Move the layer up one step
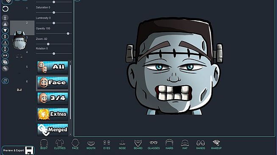This screenshot has width=277, height=155. coord(5,24)
